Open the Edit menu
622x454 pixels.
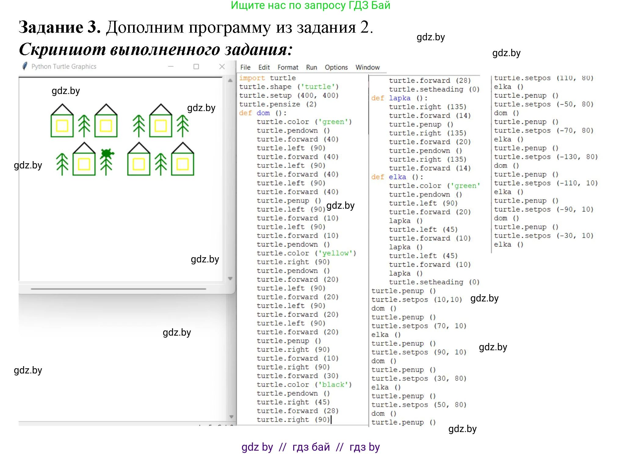coord(264,67)
